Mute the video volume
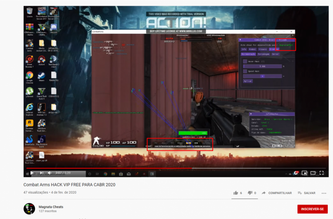Screen dimensions: 333x219 click(50, 173)
